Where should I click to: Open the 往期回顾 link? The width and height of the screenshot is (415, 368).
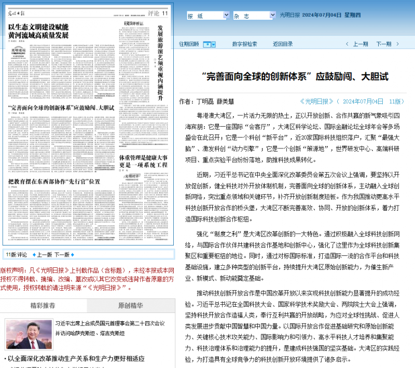[x=189, y=44]
